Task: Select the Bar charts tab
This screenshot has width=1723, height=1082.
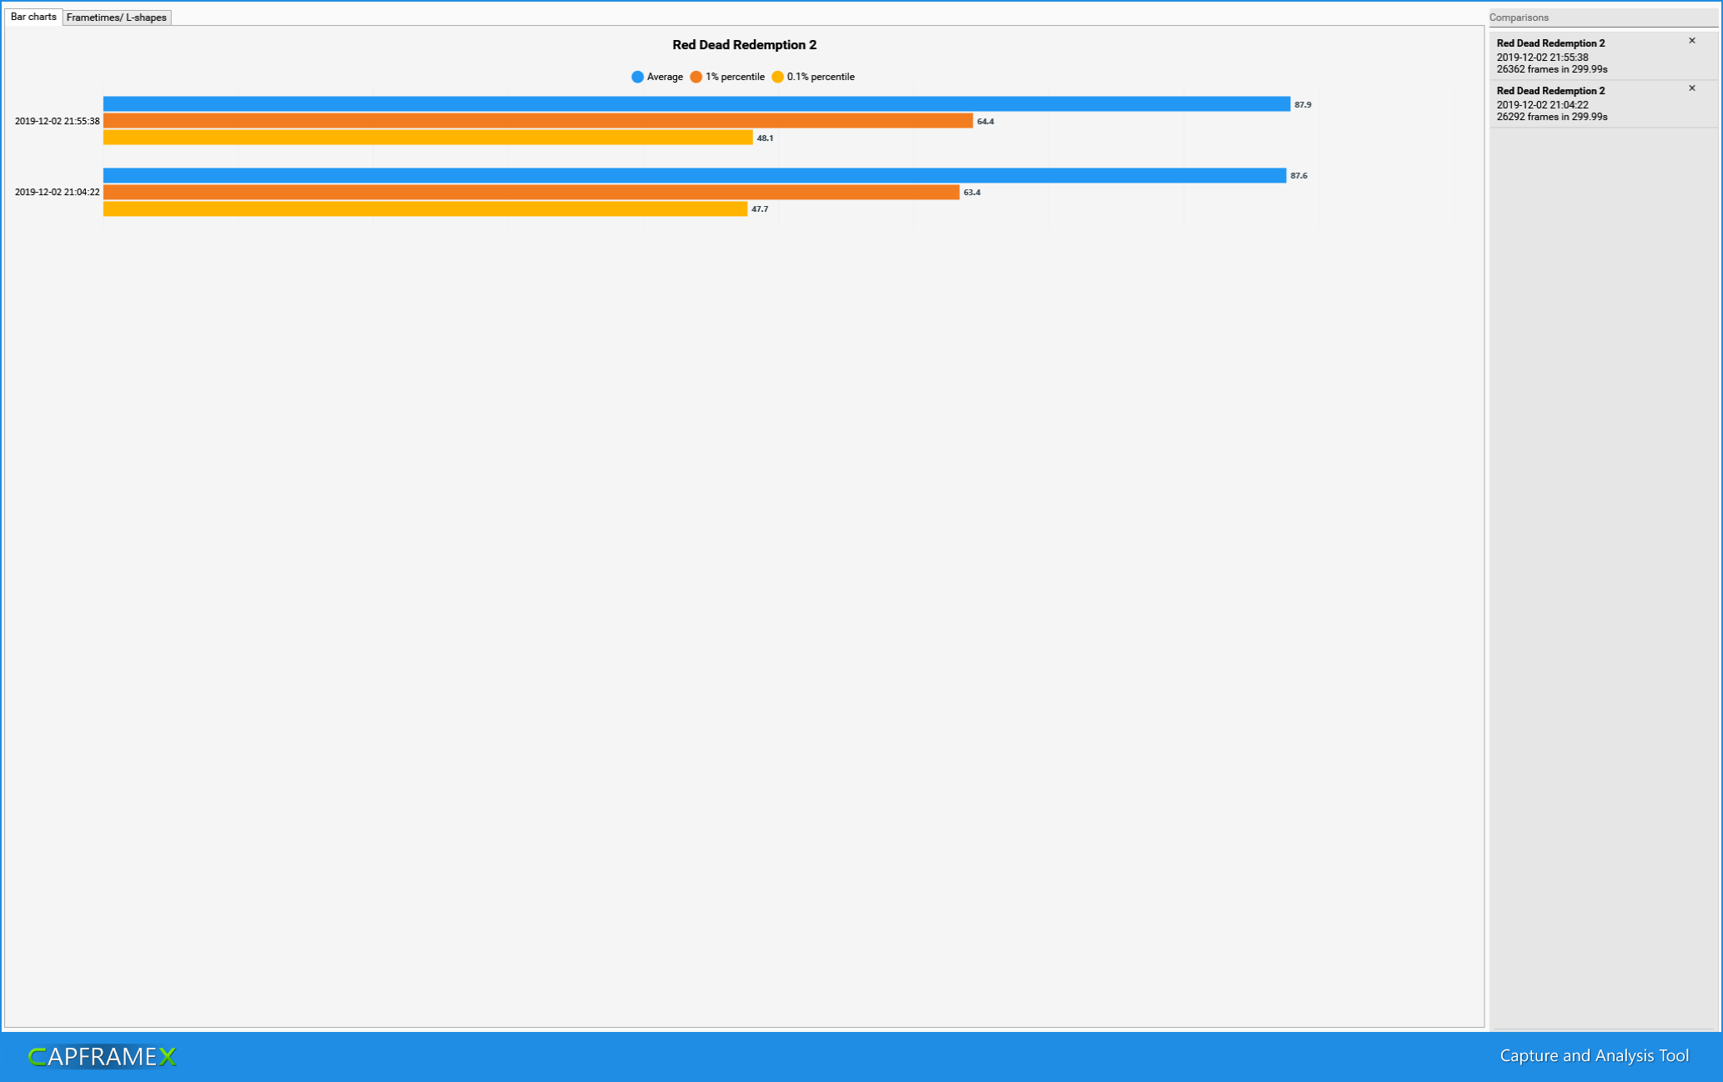Action: point(32,17)
